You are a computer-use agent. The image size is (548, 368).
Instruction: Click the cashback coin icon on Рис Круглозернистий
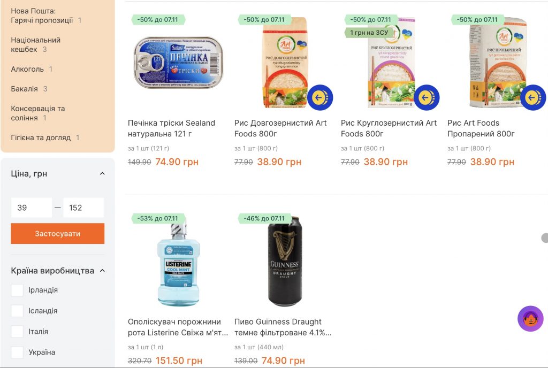tap(427, 97)
